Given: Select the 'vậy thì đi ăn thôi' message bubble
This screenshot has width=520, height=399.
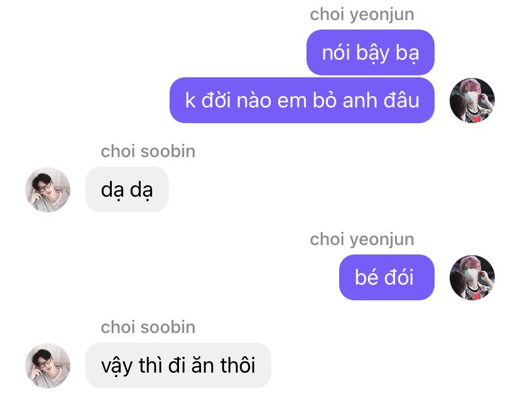Looking at the screenshot, I should point(178,365).
